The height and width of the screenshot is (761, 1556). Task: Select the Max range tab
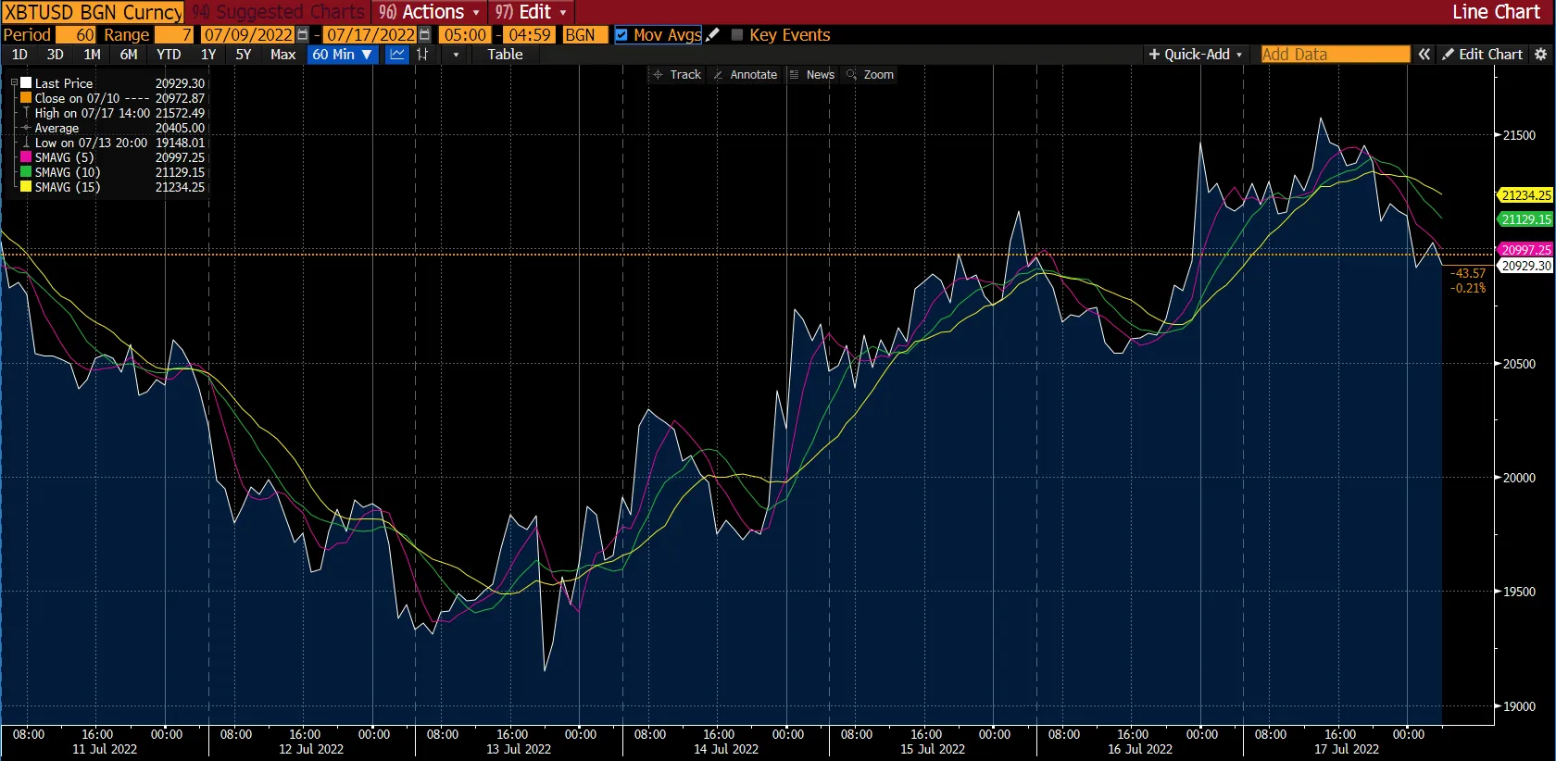click(283, 55)
